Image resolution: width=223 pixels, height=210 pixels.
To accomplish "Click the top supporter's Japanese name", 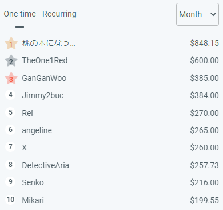I will [x=49, y=43].
